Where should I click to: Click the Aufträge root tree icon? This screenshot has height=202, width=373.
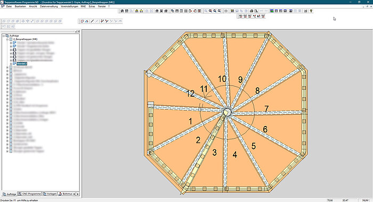tap(7, 36)
